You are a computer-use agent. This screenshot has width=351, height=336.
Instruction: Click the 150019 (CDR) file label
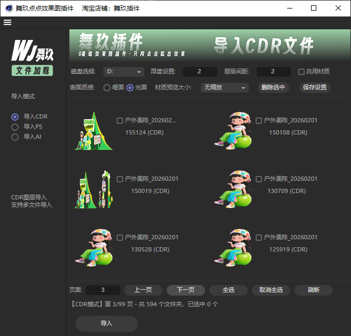coord(150,191)
